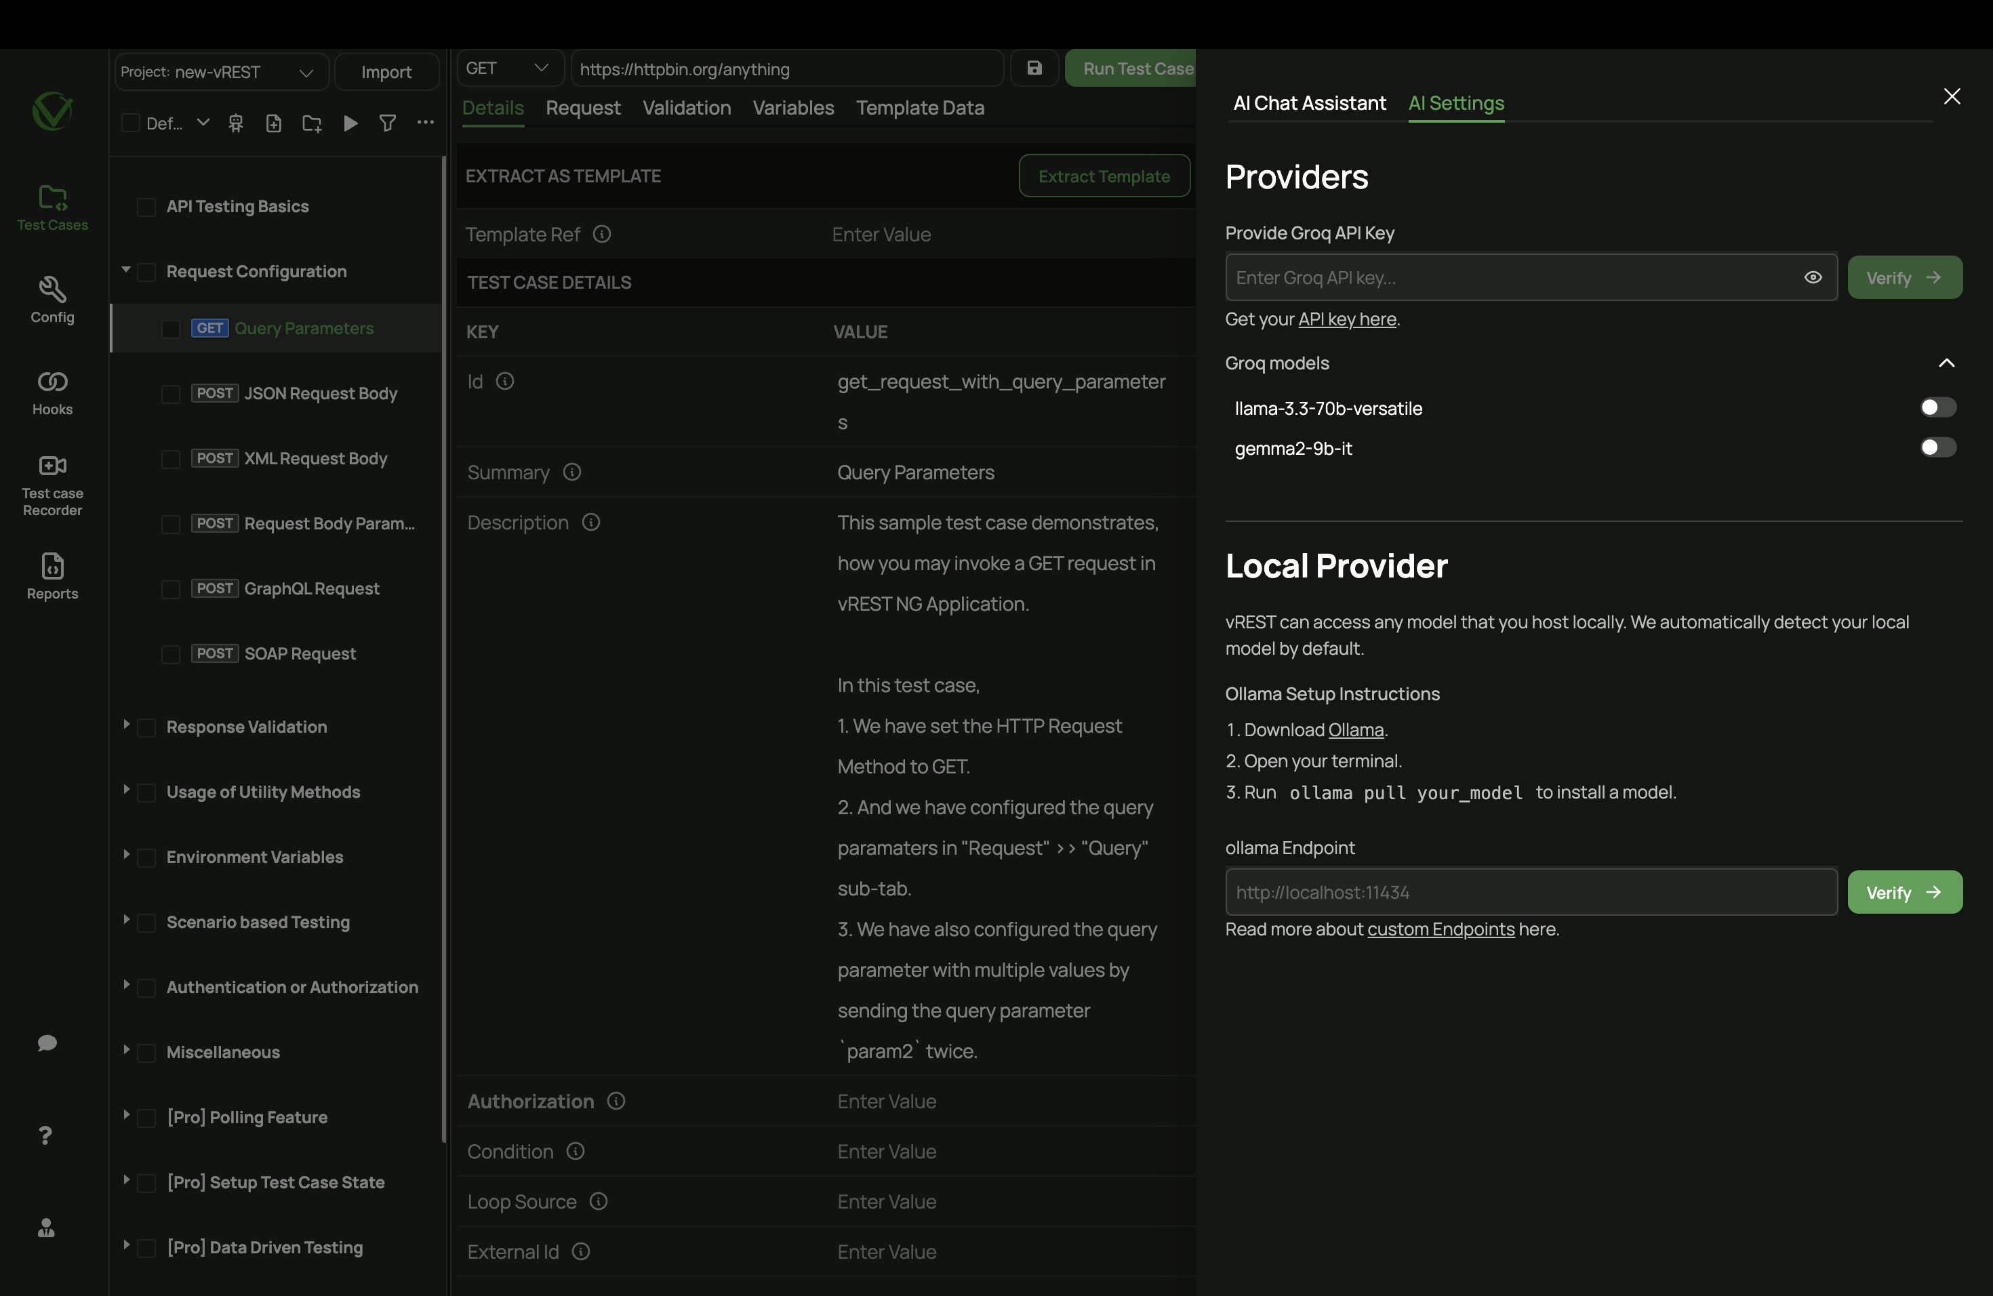
Task: Expand the Usage of Utility Methods suite
Action: (125, 790)
